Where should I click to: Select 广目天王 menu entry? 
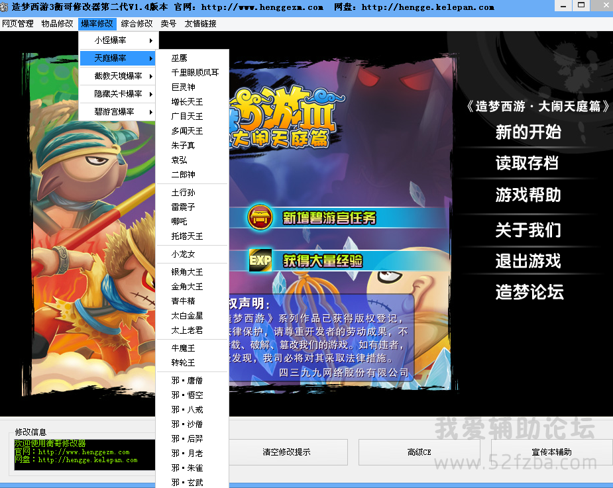coord(192,117)
